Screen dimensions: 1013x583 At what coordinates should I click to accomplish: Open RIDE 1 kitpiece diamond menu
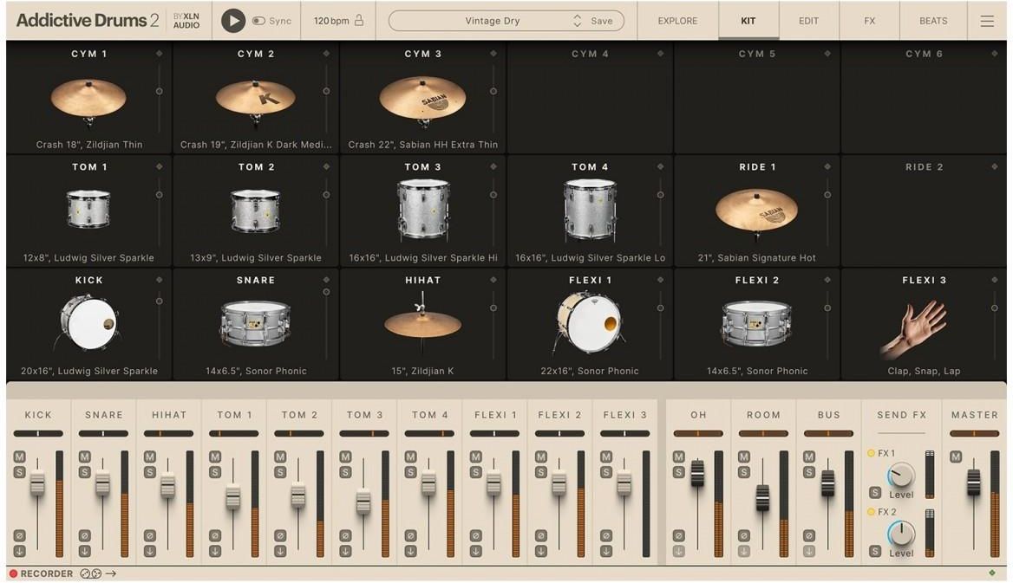pos(827,166)
